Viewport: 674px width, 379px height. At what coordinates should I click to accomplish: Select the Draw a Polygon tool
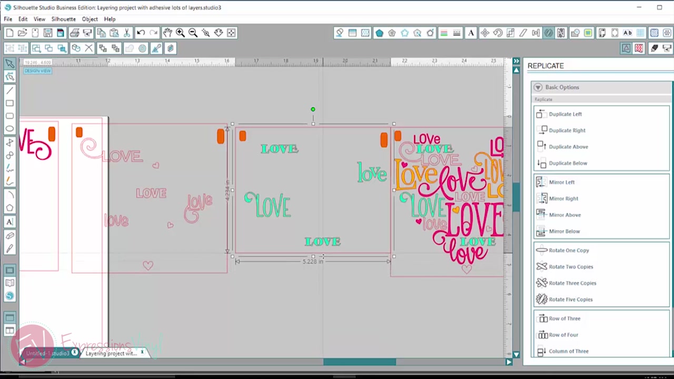coord(9,208)
